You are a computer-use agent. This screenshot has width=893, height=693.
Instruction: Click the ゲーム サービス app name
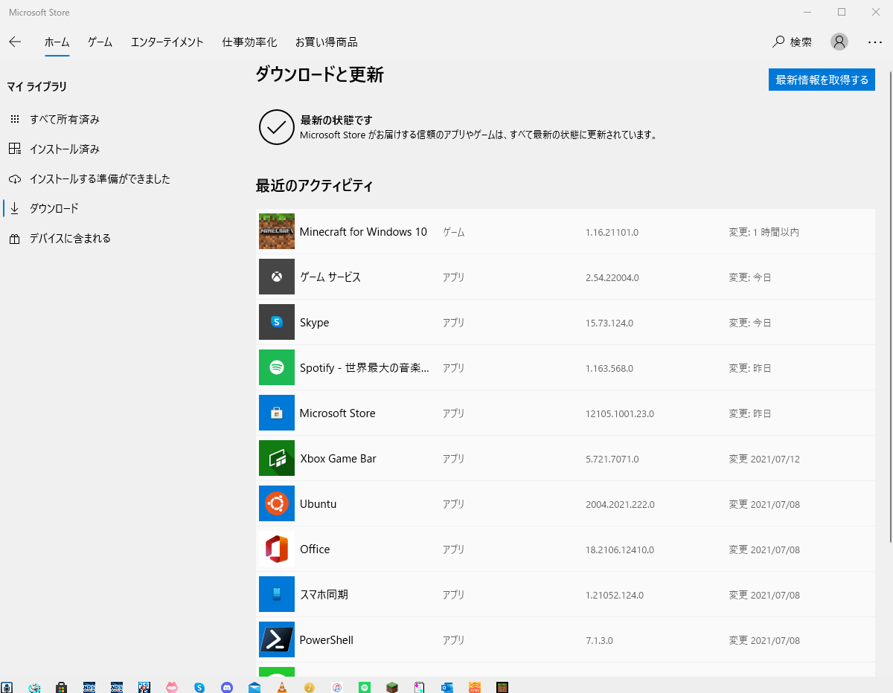tap(330, 277)
